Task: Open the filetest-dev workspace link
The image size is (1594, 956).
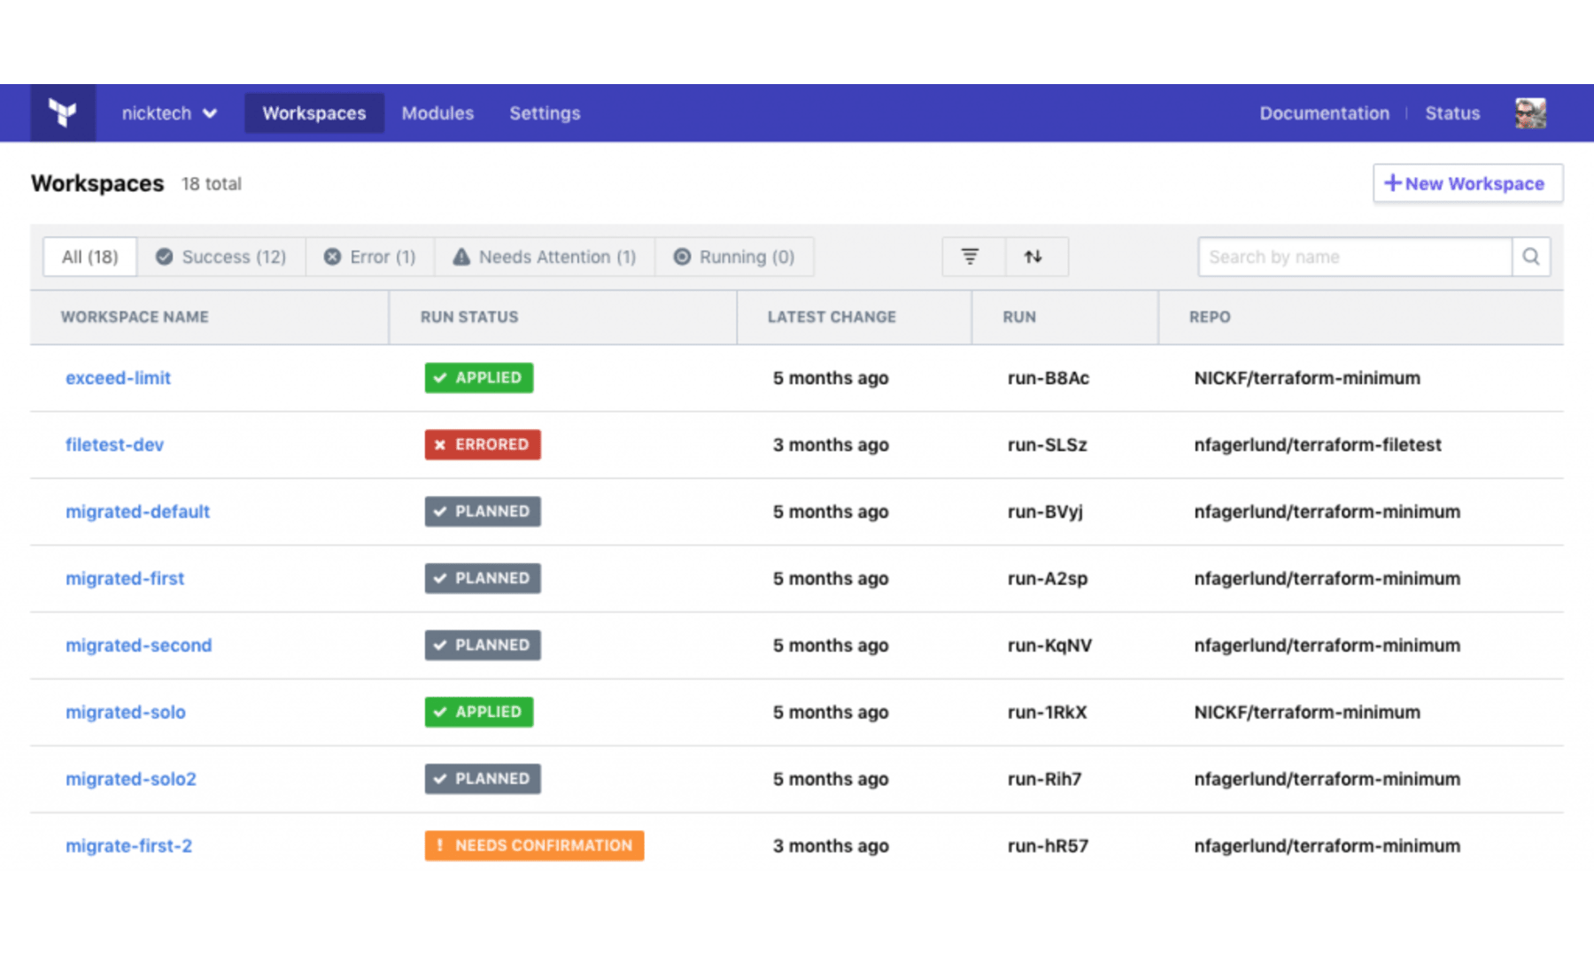Action: (114, 444)
